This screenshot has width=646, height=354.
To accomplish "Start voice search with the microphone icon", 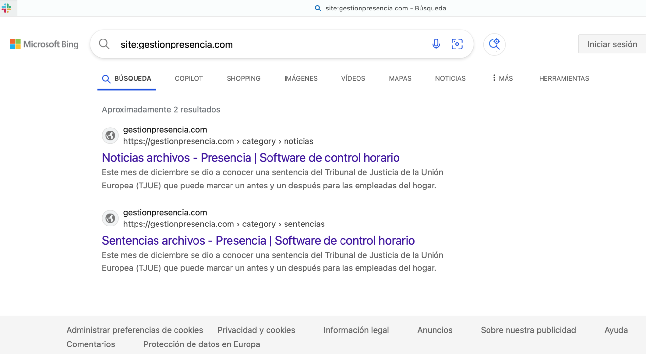I will (x=436, y=44).
